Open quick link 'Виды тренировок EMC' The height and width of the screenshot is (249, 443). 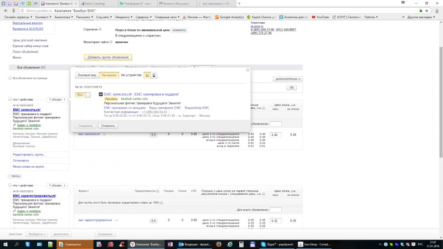[165, 108]
